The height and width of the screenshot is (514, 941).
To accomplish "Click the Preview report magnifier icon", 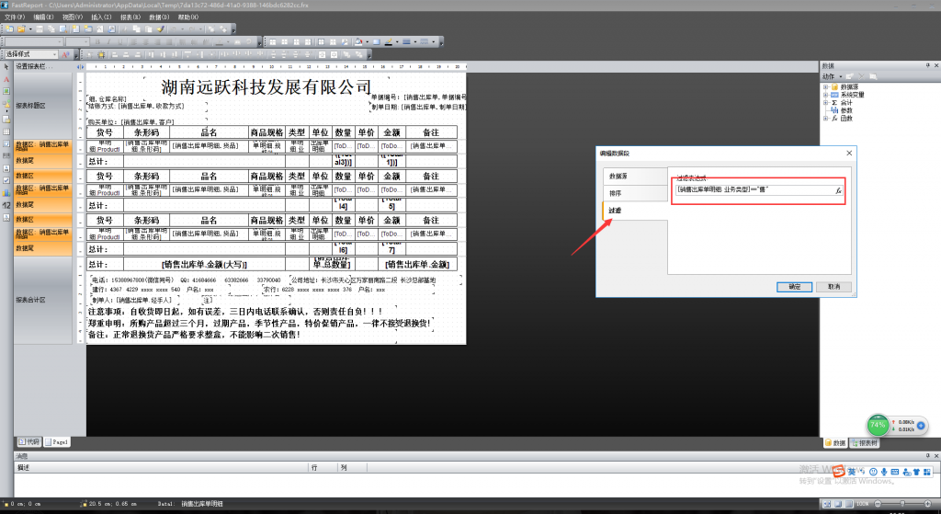I will pyautogui.click(x=63, y=29).
